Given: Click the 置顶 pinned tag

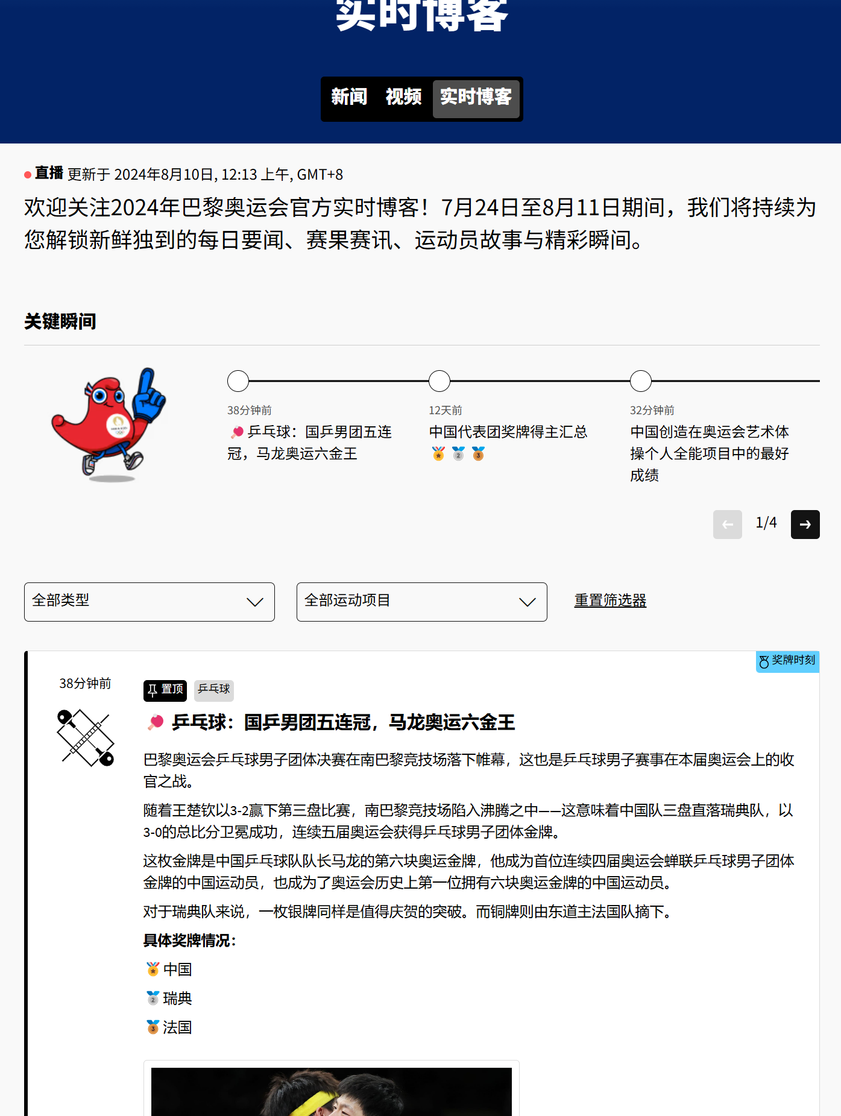Looking at the screenshot, I should click(165, 690).
